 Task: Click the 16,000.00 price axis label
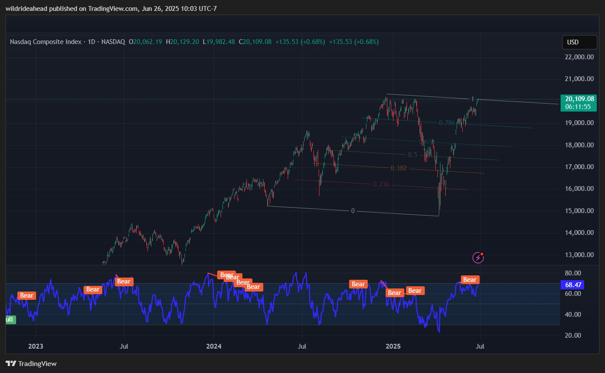(578, 189)
